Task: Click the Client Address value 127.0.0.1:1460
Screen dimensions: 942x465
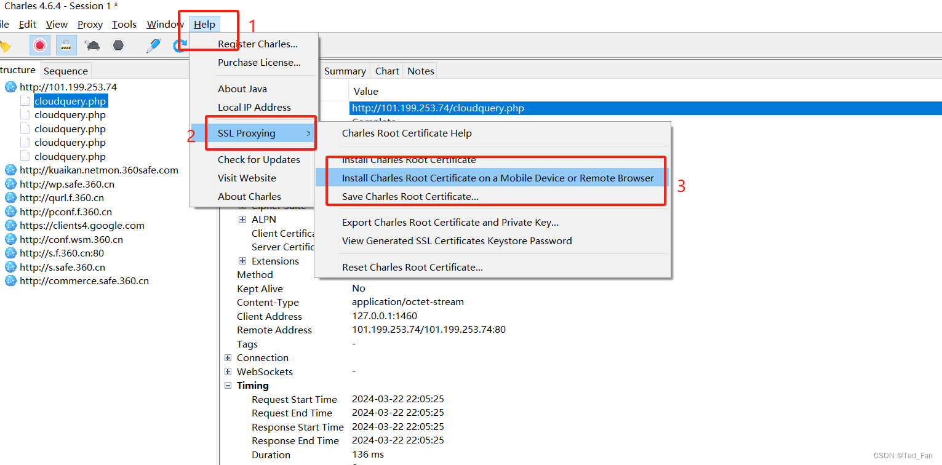Action: tap(385, 316)
